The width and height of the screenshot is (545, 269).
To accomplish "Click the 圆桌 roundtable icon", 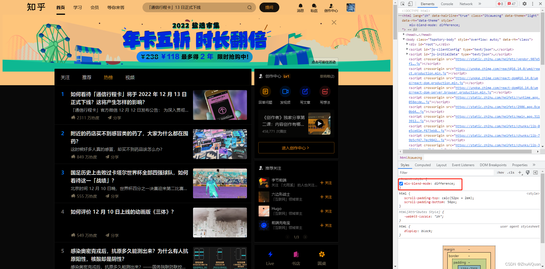I will coord(322,254).
